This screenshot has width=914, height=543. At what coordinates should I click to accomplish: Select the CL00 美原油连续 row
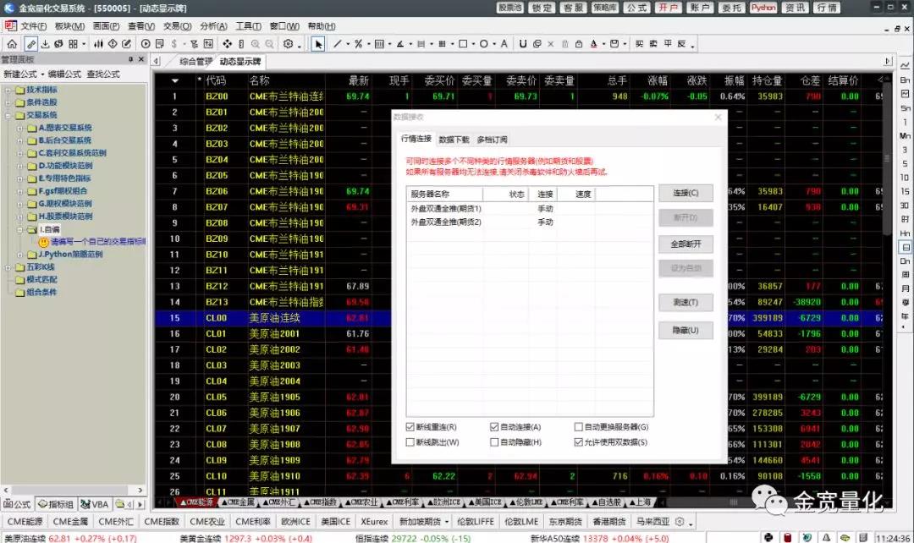coord(518,318)
